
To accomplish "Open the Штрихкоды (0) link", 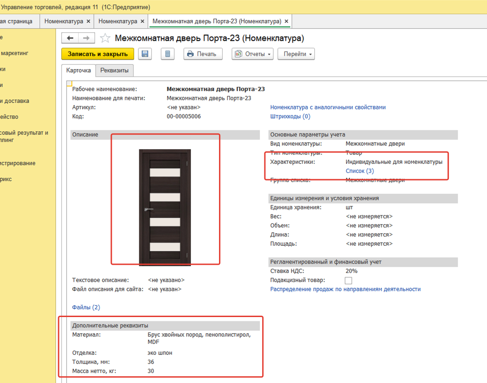I will [x=290, y=116].
